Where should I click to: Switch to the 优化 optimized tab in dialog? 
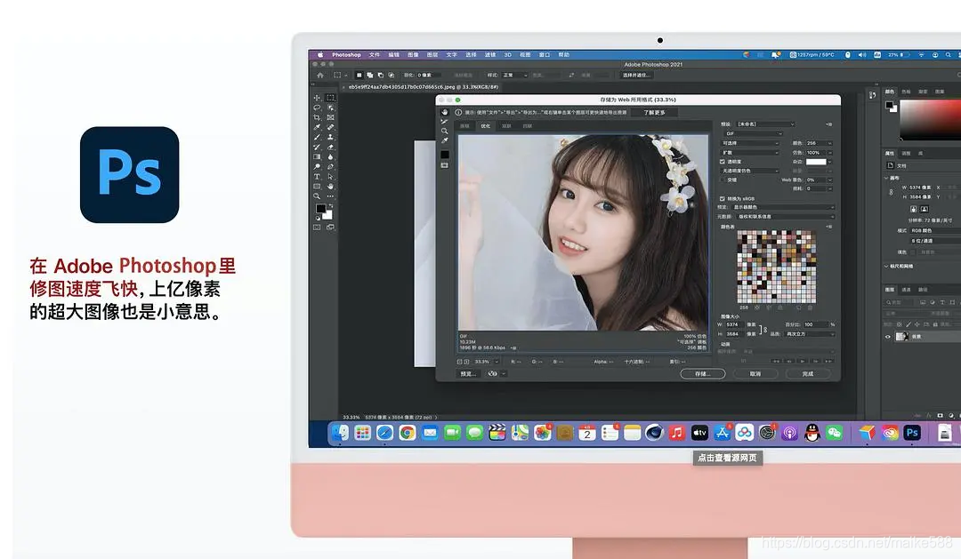coord(486,126)
